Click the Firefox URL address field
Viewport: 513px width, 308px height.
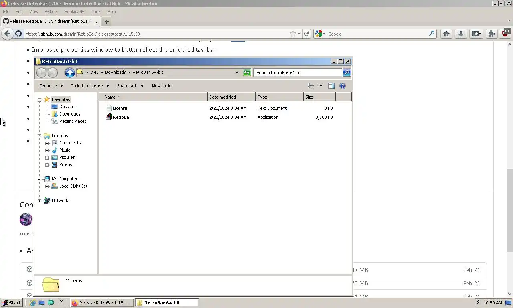tap(156, 34)
